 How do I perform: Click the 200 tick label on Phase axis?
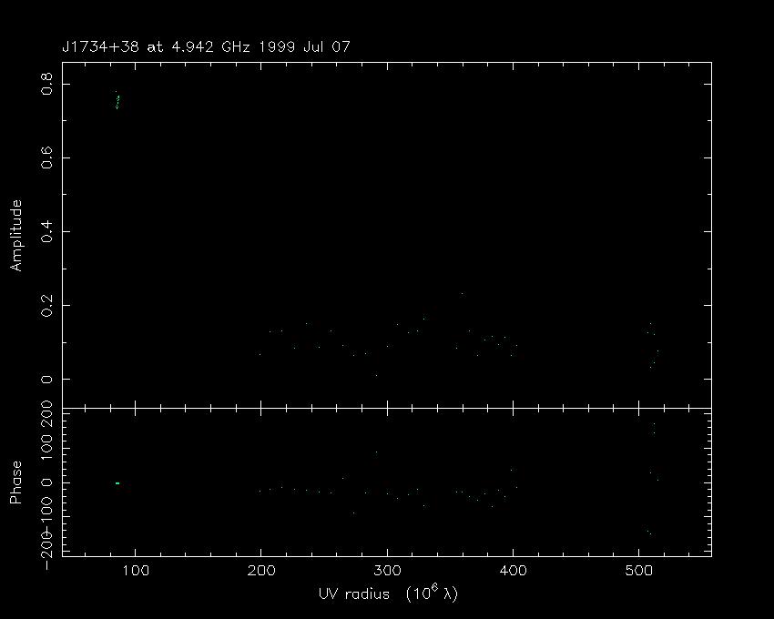[x=46, y=414]
